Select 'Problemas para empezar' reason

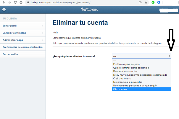pyautogui.click(x=141, y=64)
